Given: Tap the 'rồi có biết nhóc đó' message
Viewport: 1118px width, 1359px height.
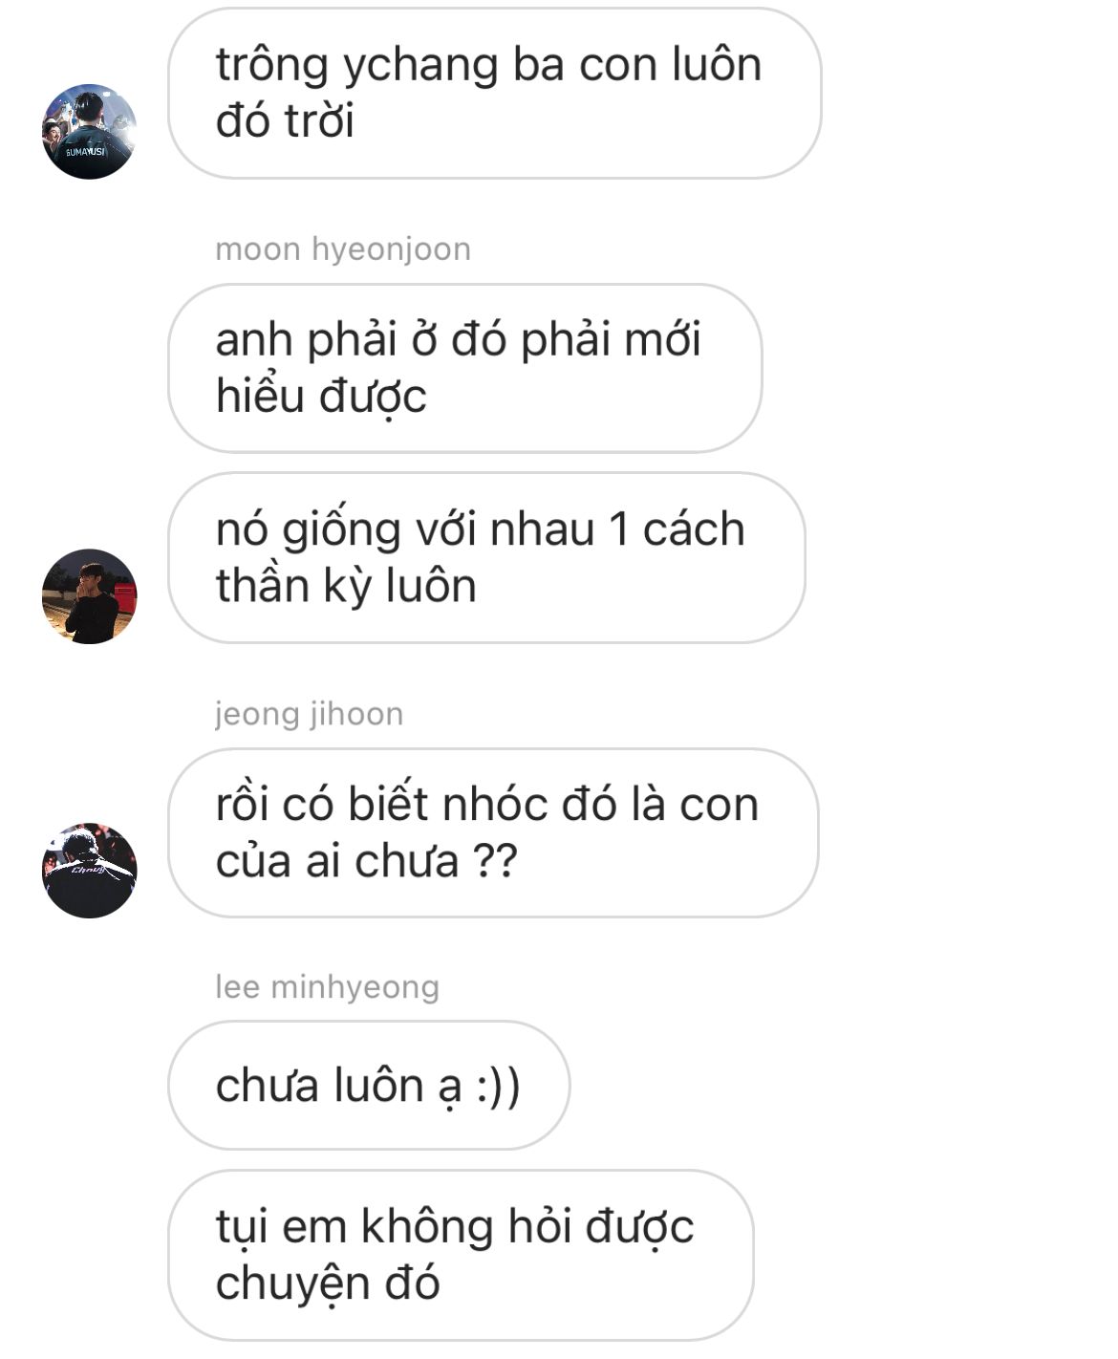Looking at the screenshot, I should click(494, 832).
